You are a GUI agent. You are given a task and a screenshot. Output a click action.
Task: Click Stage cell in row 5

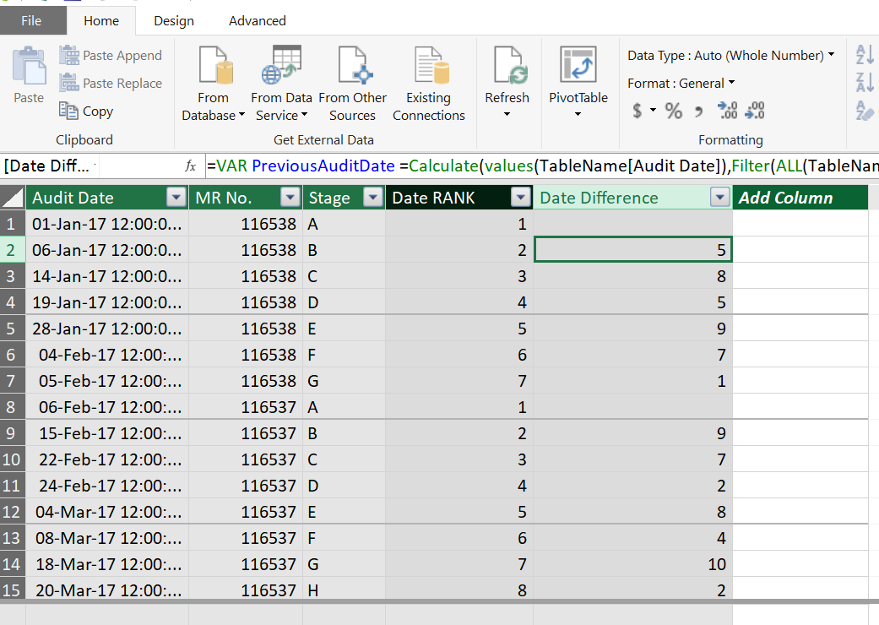pyautogui.click(x=345, y=329)
